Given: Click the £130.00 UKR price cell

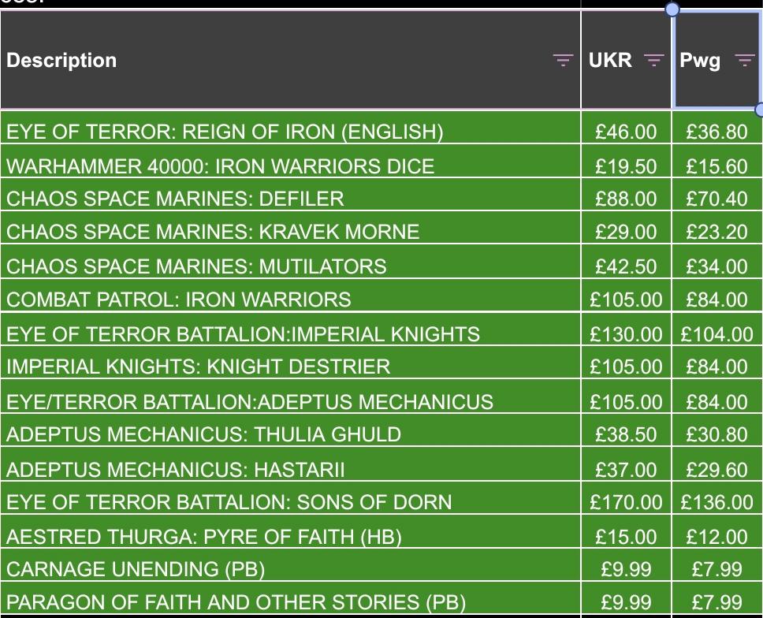Looking at the screenshot, I should (x=626, y=334).
